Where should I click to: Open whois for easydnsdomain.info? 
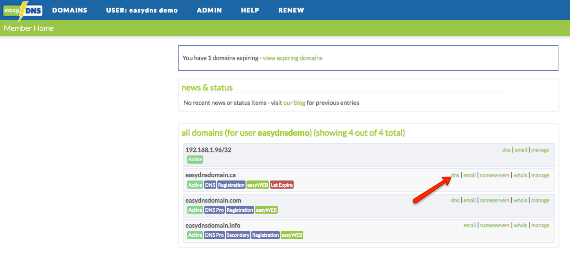(x=520, y=225)
